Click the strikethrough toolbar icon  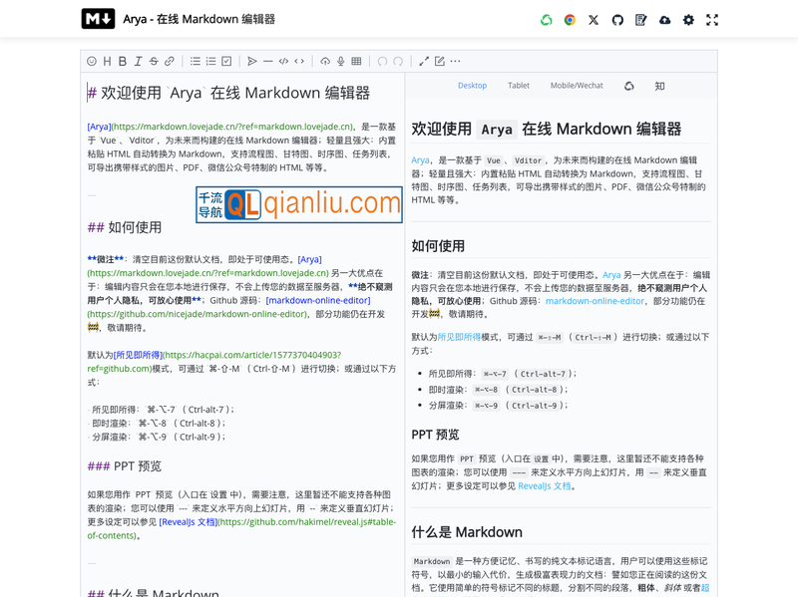(154, 62)
